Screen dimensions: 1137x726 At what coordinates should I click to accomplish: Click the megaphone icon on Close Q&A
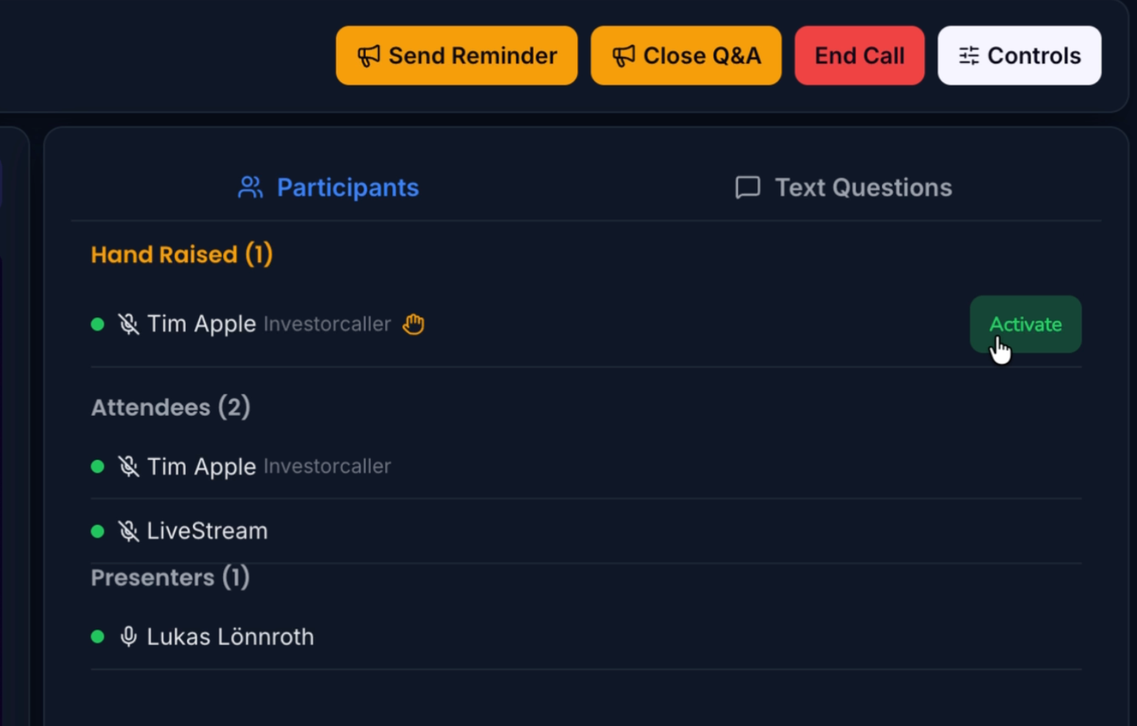(x=624, y=55)
